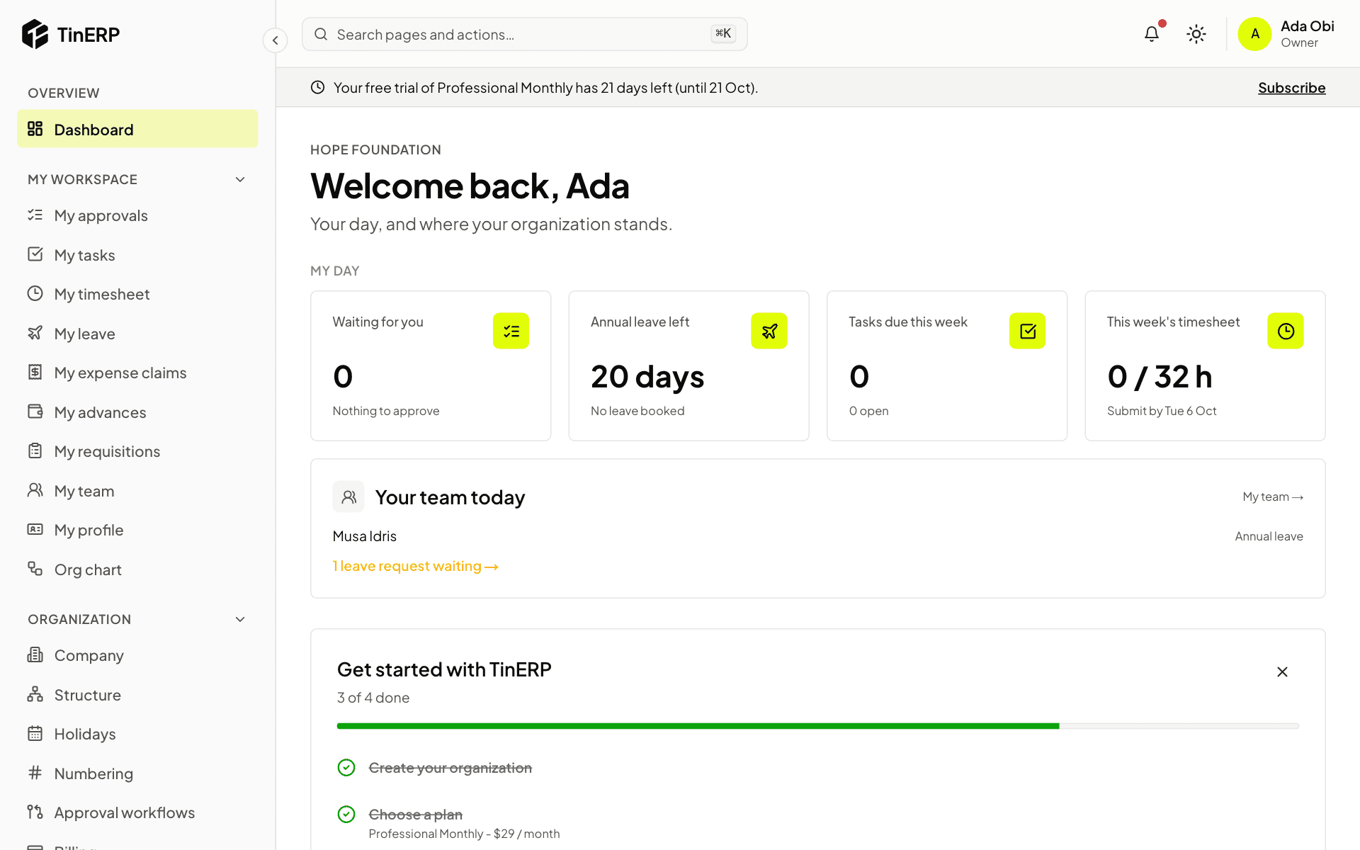Click the Waiting for you checklist icon
The width and height of the screenshot is (1360, 850).
point(511,331)
